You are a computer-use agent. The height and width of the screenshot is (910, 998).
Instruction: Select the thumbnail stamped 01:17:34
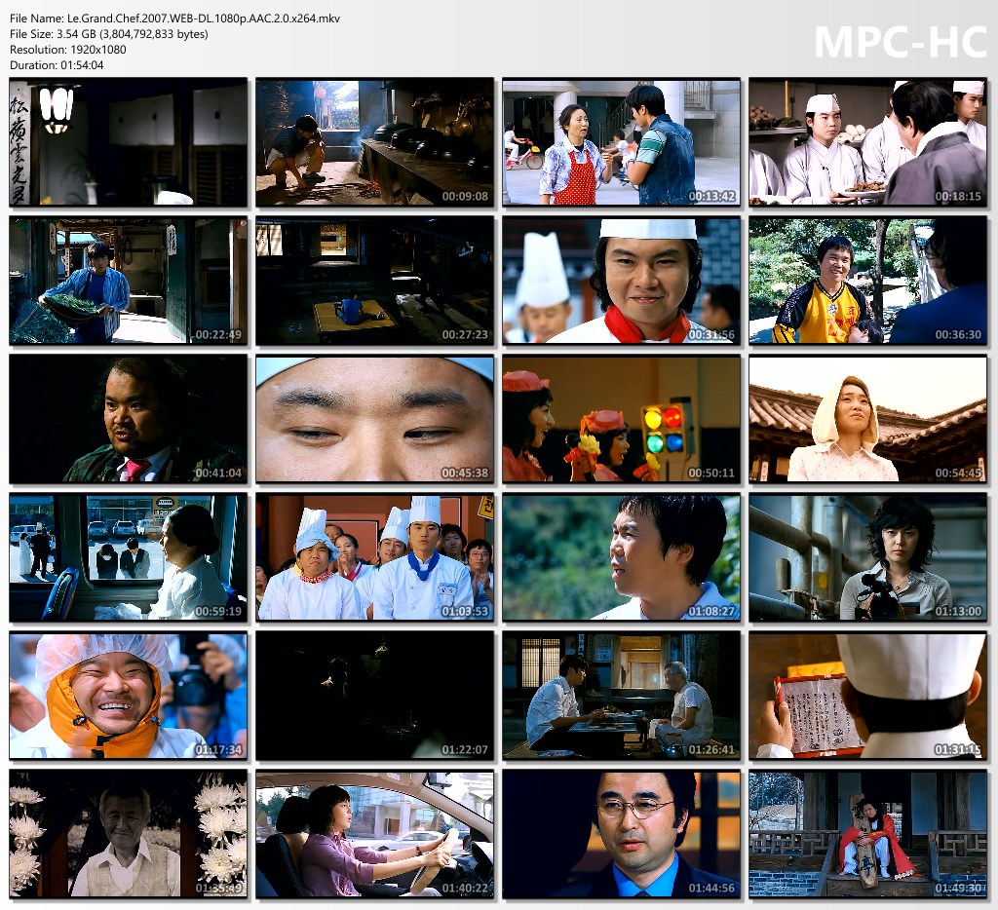pos(129,696)
